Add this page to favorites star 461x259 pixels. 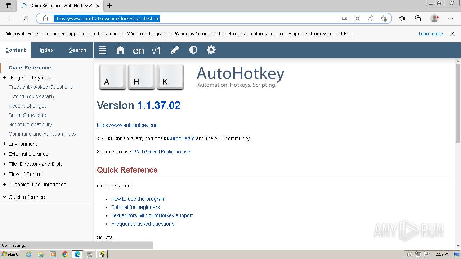click(x=384, y=18)
